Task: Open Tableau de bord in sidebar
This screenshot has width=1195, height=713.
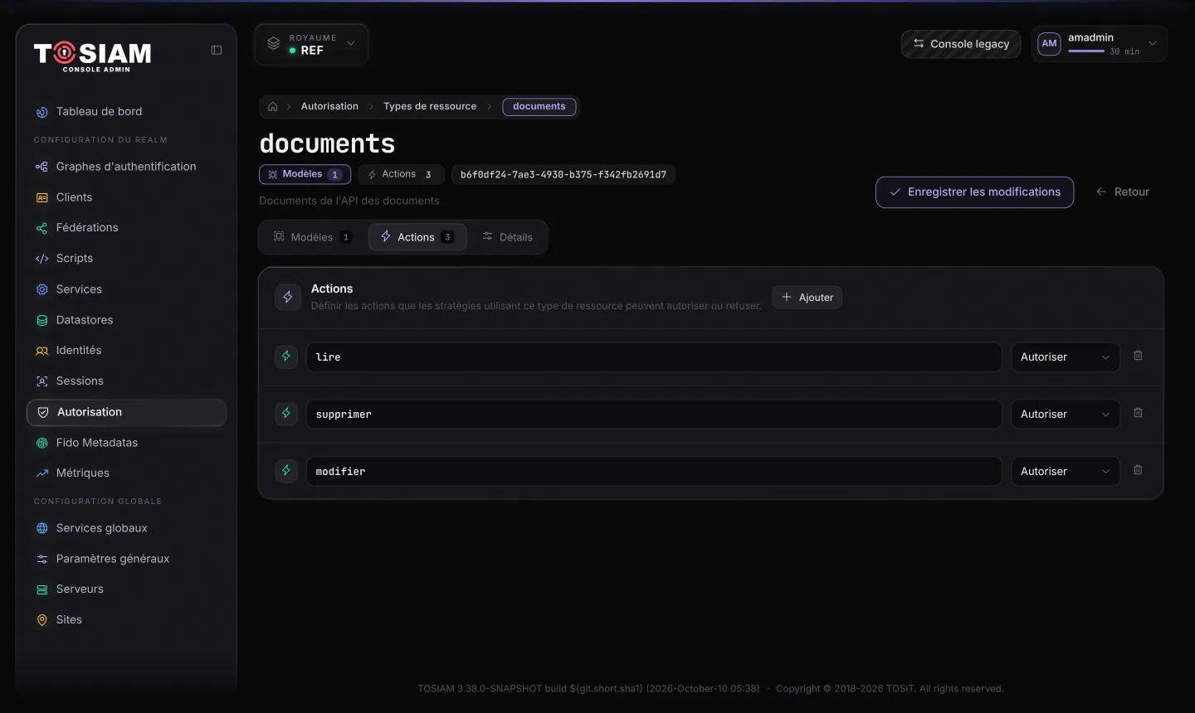Action: click(x=126, y=112)
